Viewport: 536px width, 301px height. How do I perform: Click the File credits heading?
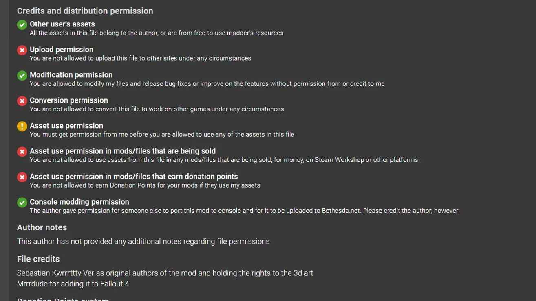(38, 259)
